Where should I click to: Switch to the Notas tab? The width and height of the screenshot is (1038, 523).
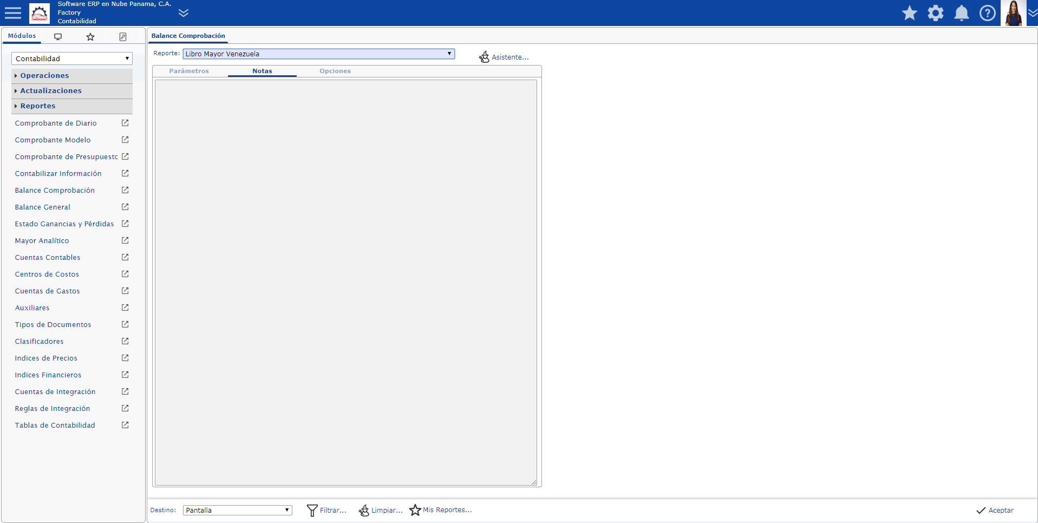tap(262, 71)
